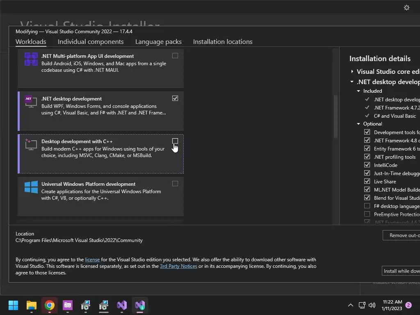
Task: Click the C# and Visual Basic included item
Action: (x=395, y=116)
